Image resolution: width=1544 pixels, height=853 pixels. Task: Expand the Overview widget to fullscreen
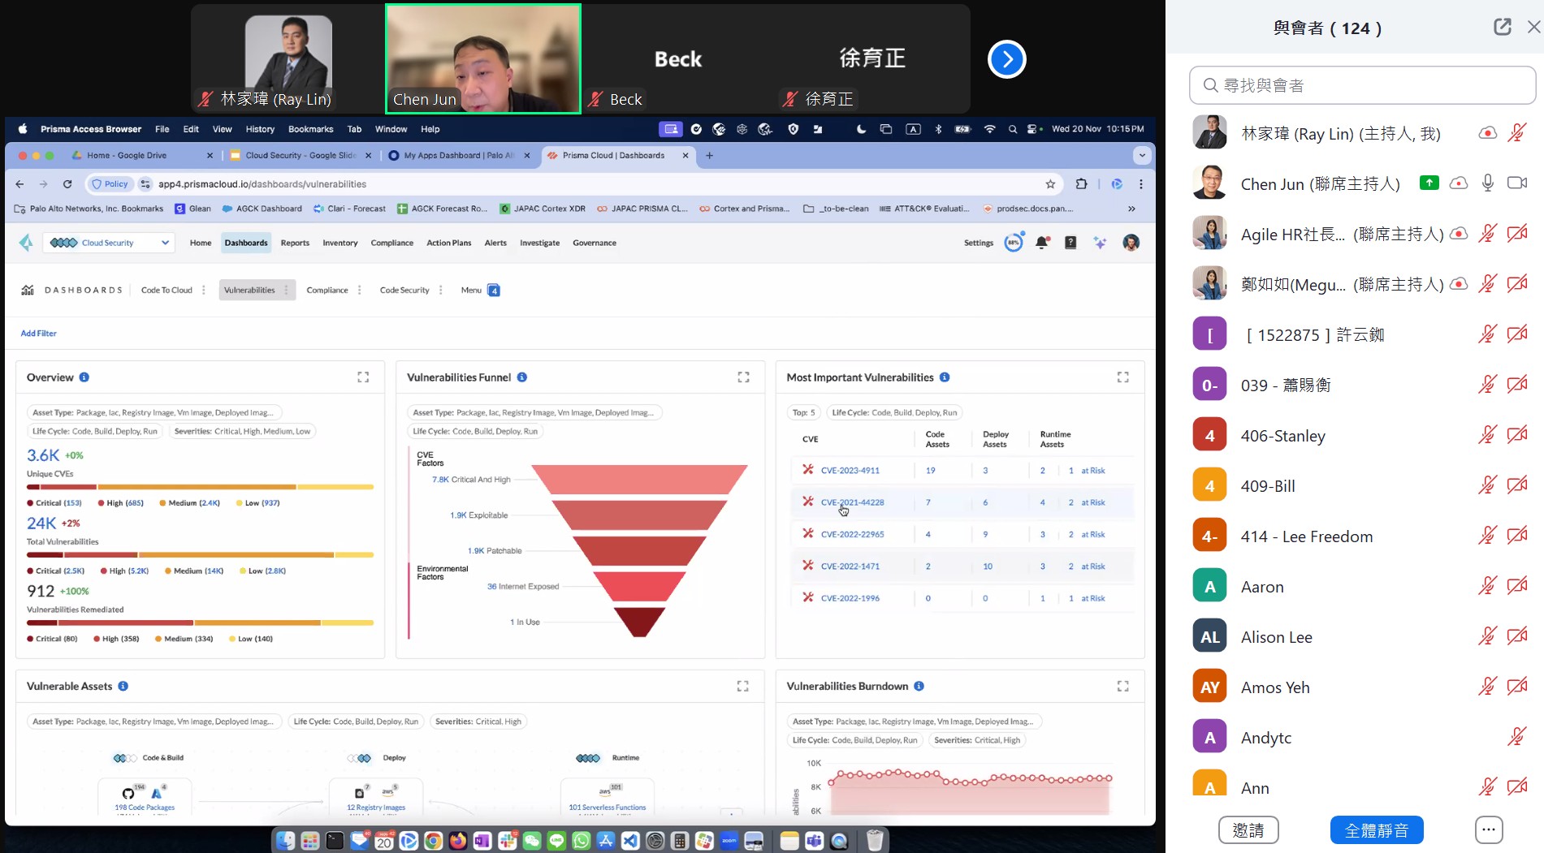click(363, 377)
